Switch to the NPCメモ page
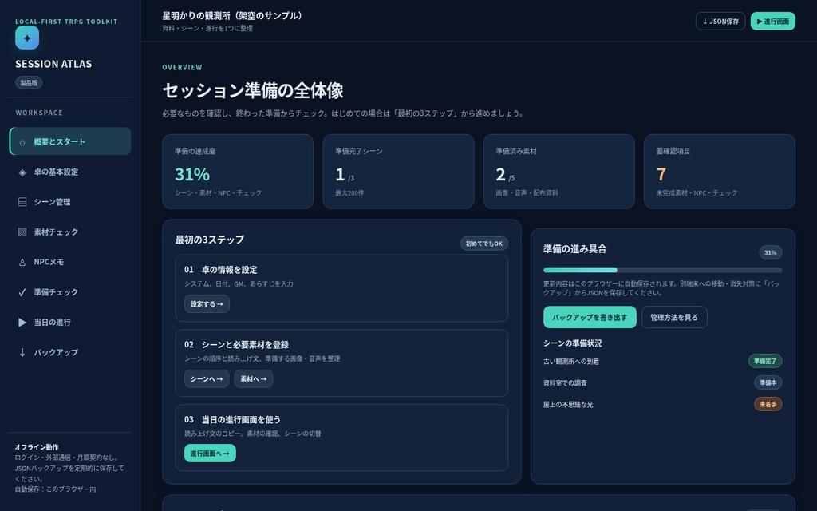Viewport: 817px width, 511px height. tap(70, 262)
